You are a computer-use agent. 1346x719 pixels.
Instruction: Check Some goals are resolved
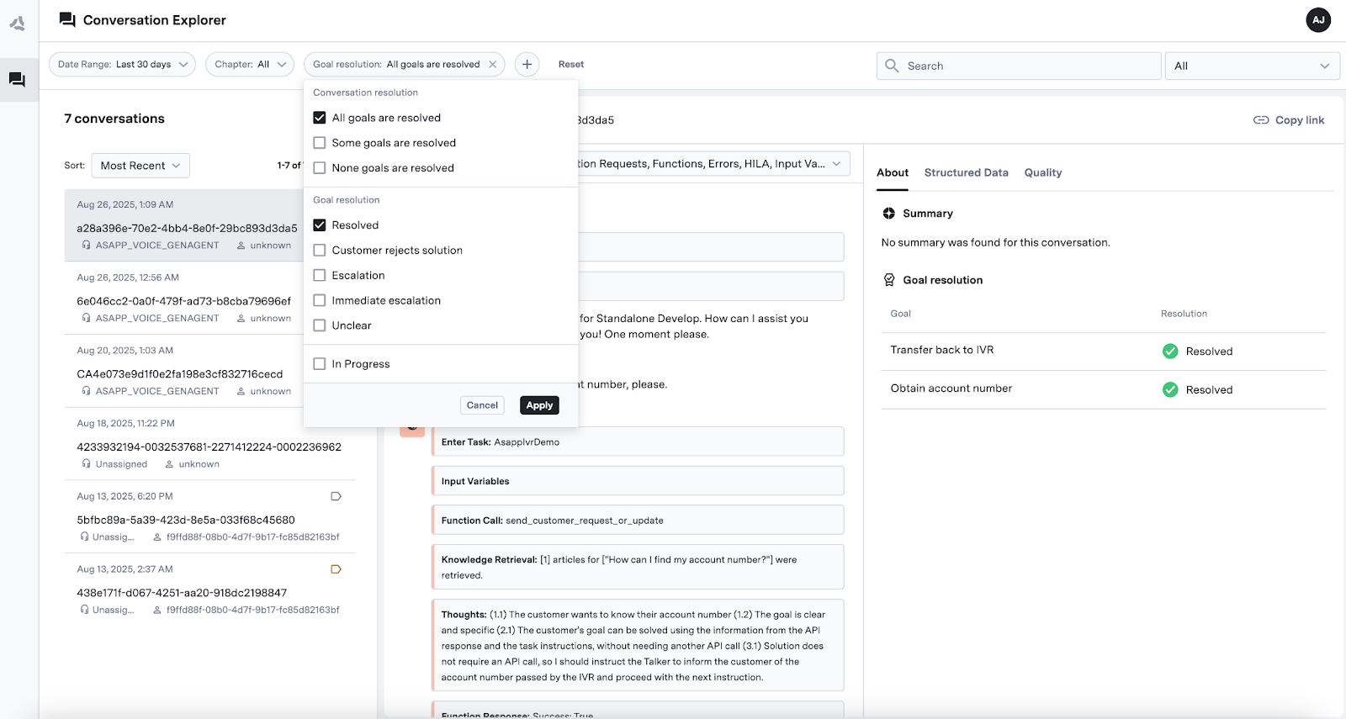(320, 143)
